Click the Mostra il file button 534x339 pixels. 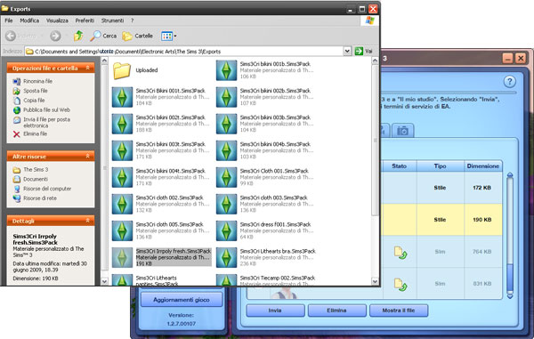(x=399, y=311)
